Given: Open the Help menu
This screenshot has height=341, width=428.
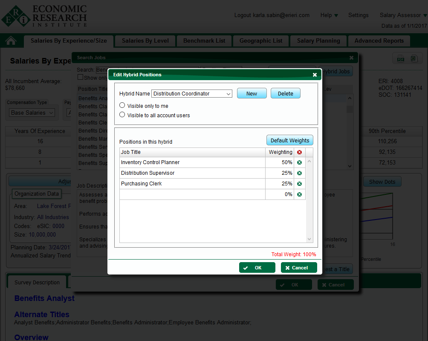Looking at the screenshot, I should (x=329, y=15).
